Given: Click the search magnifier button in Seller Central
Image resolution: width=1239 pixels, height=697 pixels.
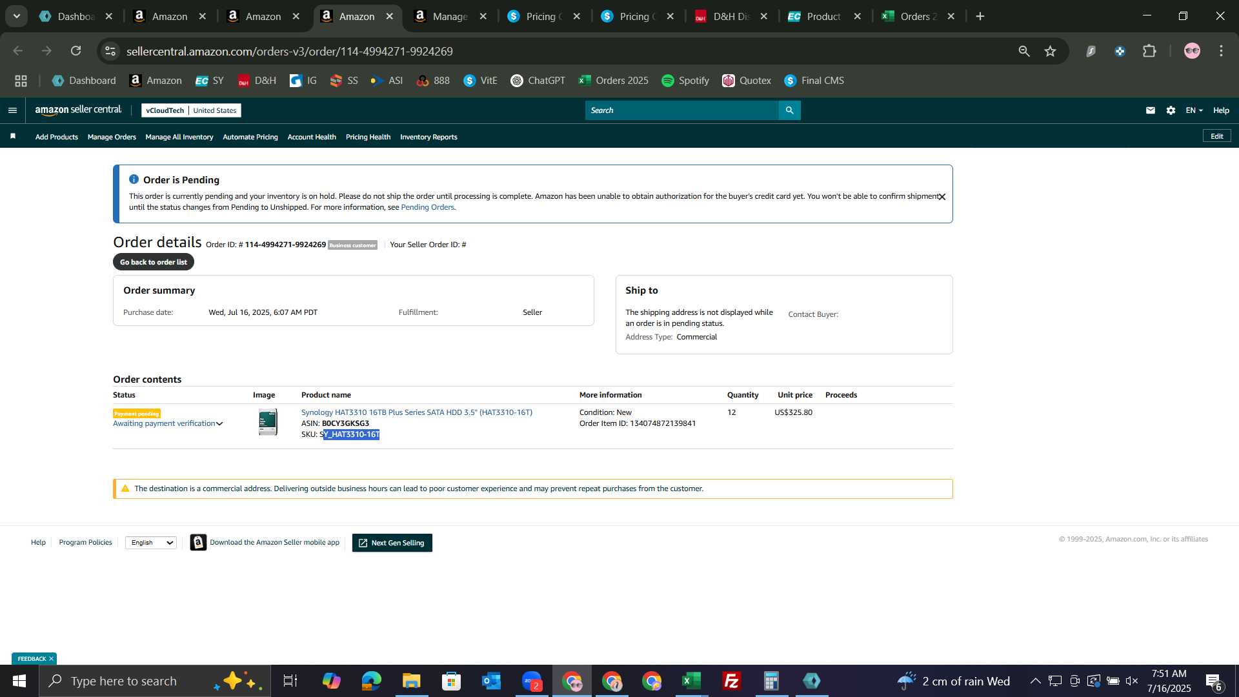Looking at the screenshot, I should (x=789, y=110).
